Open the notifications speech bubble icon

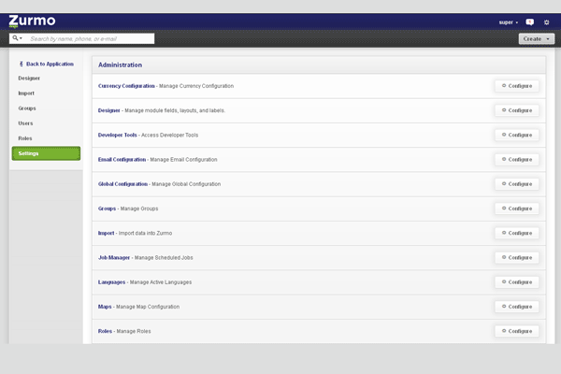(x=530, y=22)
